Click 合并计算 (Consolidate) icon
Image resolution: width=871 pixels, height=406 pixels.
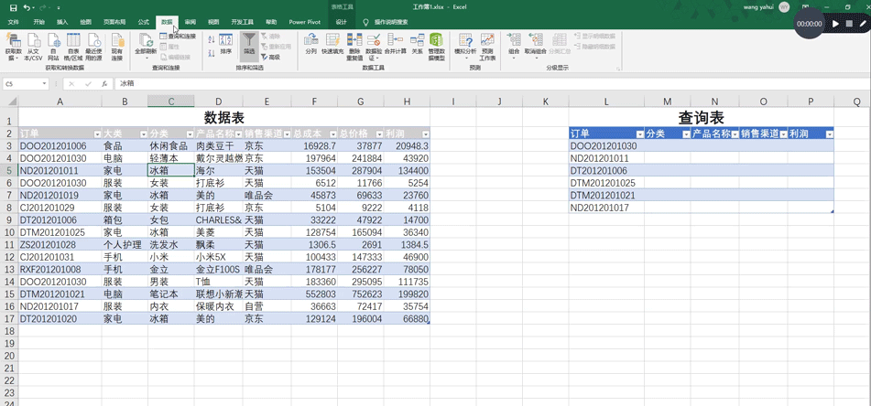click(396, 43)
